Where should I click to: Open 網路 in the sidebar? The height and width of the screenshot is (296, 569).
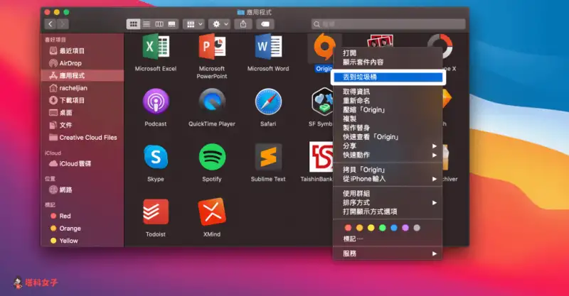coord(83,190)
